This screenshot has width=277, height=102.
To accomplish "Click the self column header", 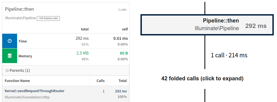I will [125, 29].
